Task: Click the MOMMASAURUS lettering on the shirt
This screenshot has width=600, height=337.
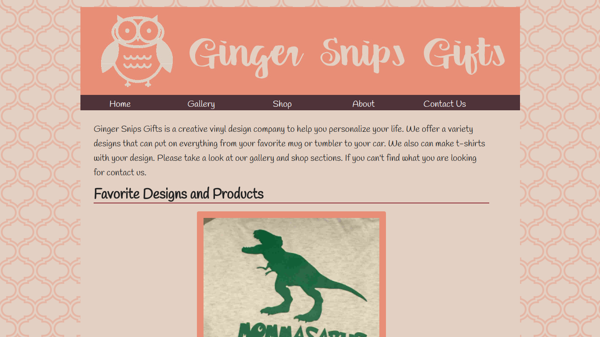Action: pos(302,330)
